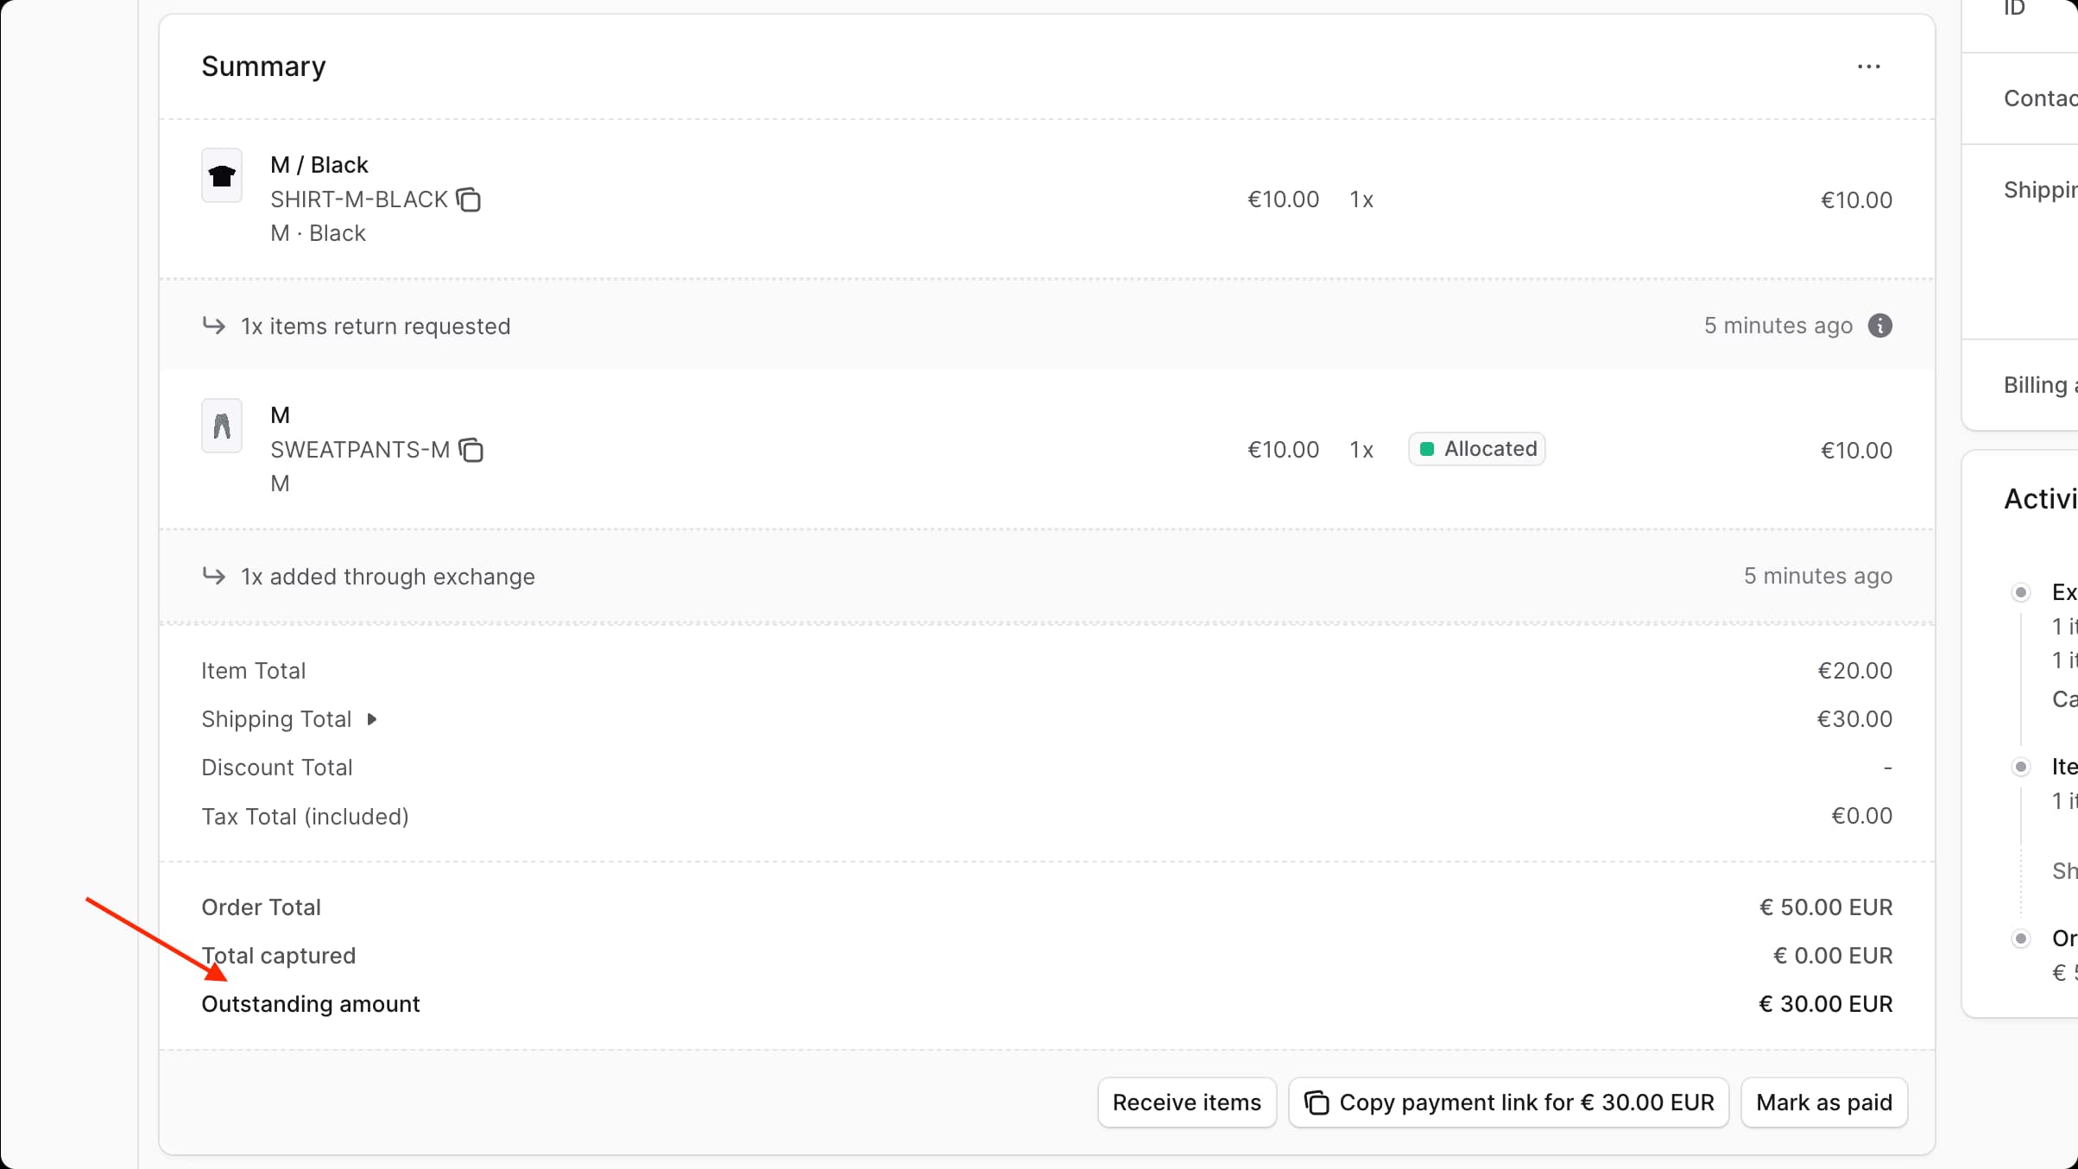Click the return arrow beside items return requested

point(214,325)
